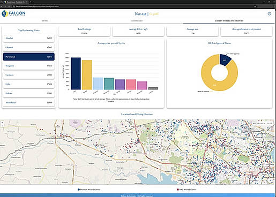Filter map to VALUE locations
Viewport: 276px width, 197px height.
tap(270, 124)
